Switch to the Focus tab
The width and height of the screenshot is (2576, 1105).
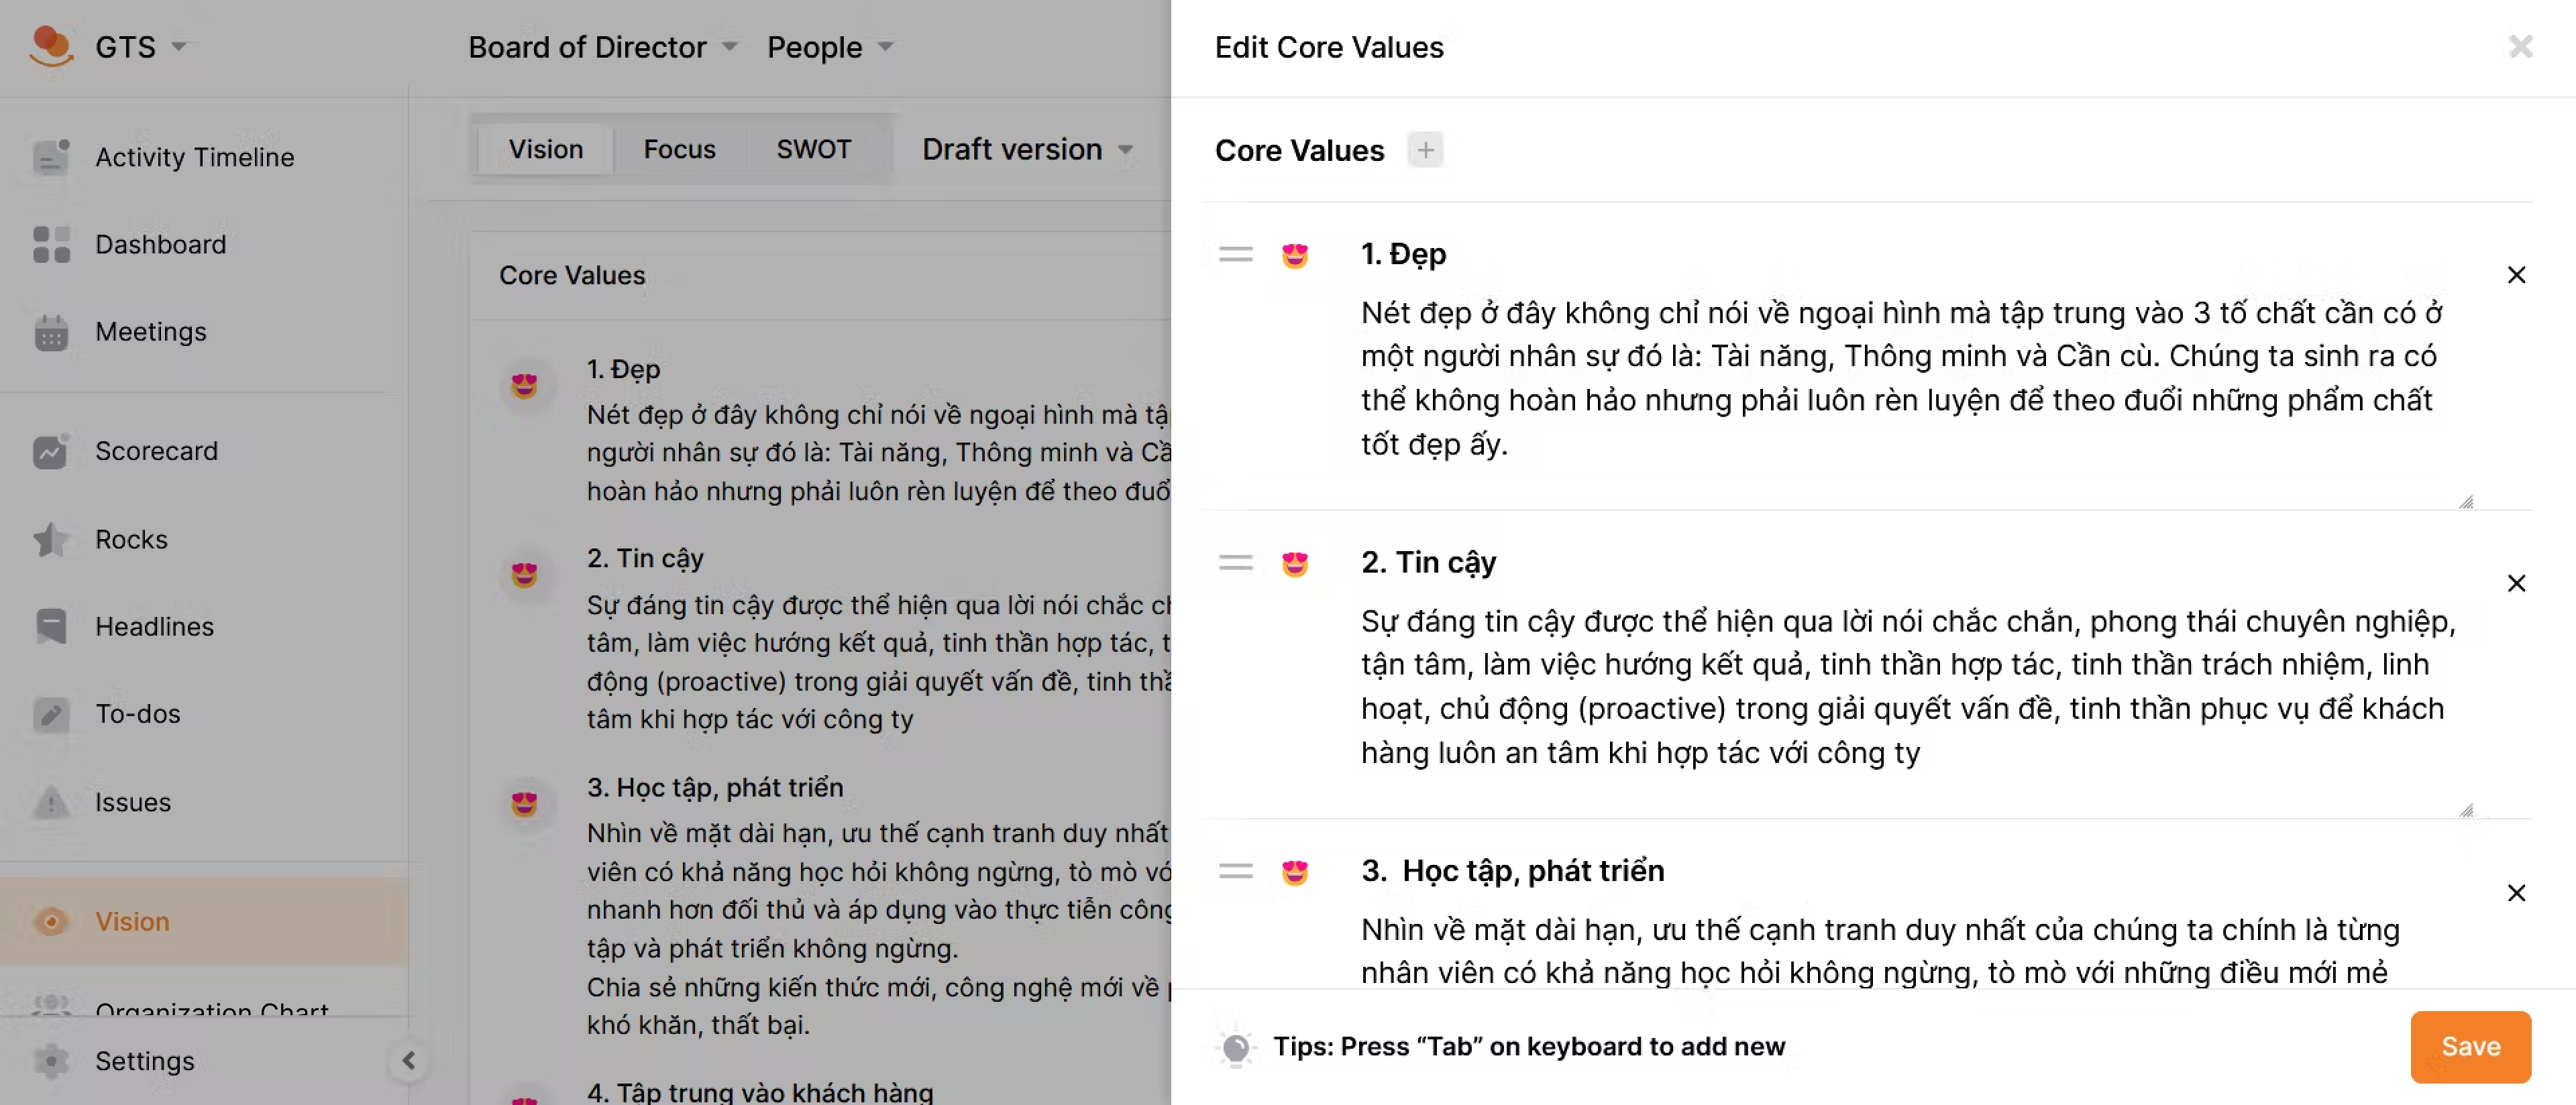click(679, 149)
